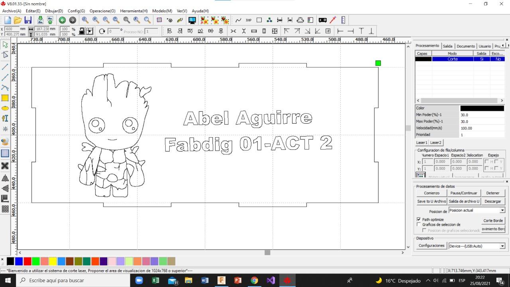Select the ellipse drawing tool

pyautogui.click(x=5, y=108)
